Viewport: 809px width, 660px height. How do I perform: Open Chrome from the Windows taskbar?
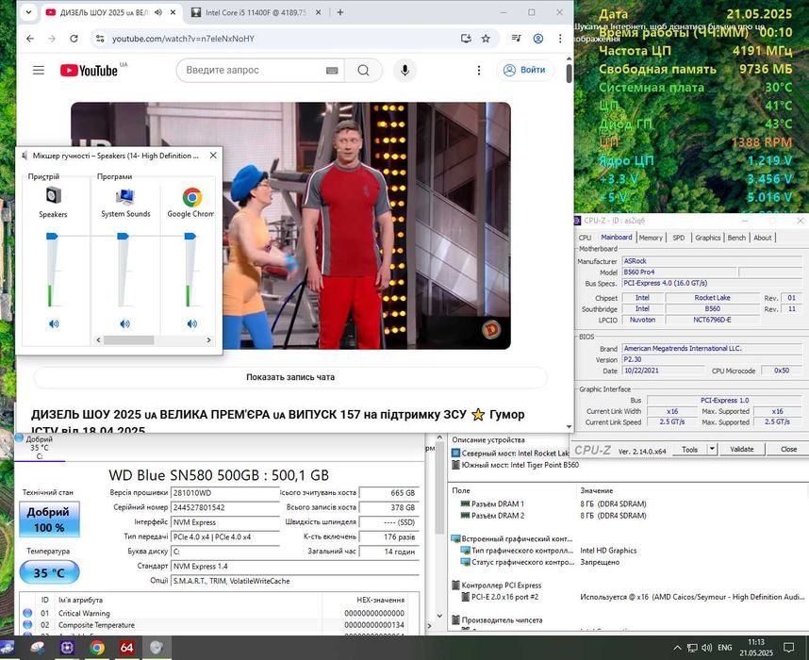pos(96,648)
